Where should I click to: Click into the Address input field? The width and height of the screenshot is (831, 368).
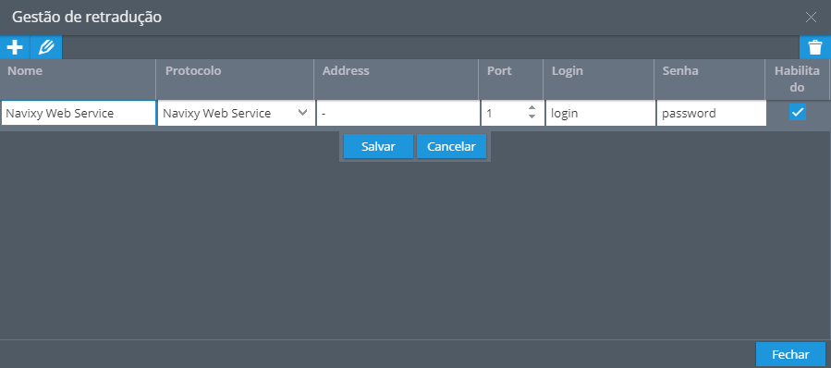[398, 113]
